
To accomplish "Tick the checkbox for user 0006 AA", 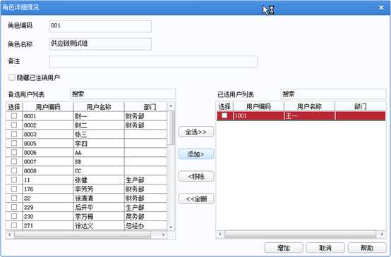I will pos(14,152).
